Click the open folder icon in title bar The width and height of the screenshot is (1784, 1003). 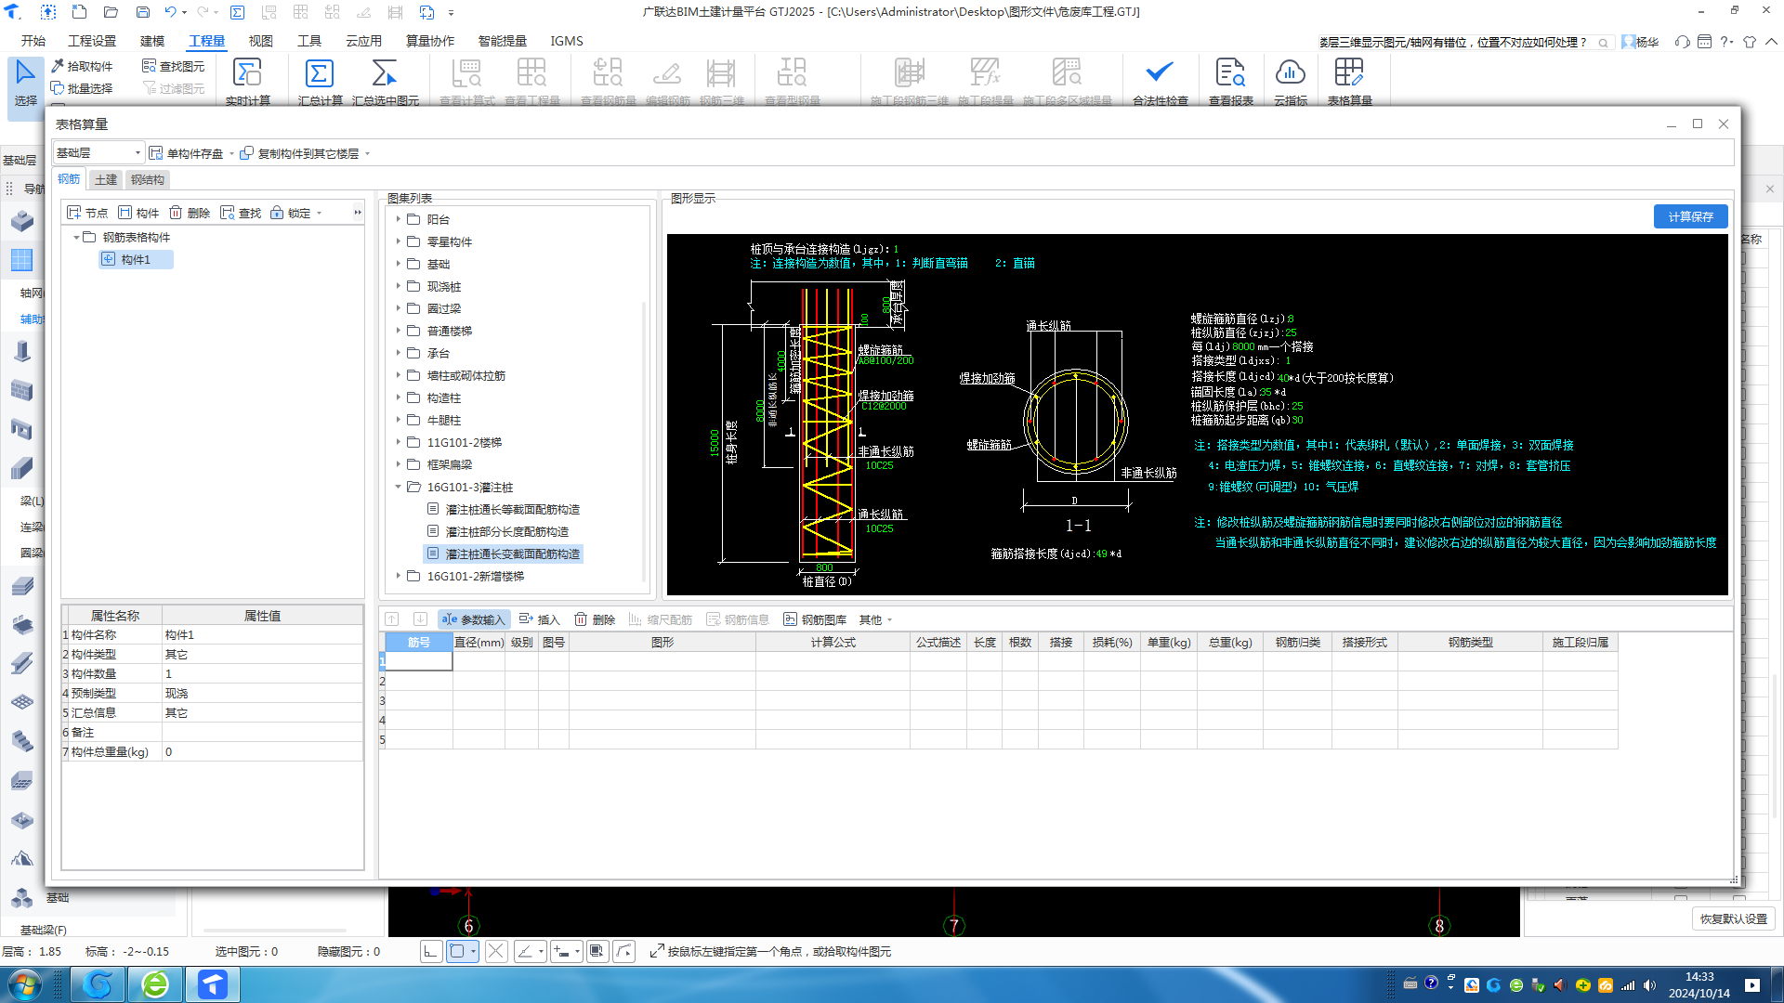(x=111, y=12)
